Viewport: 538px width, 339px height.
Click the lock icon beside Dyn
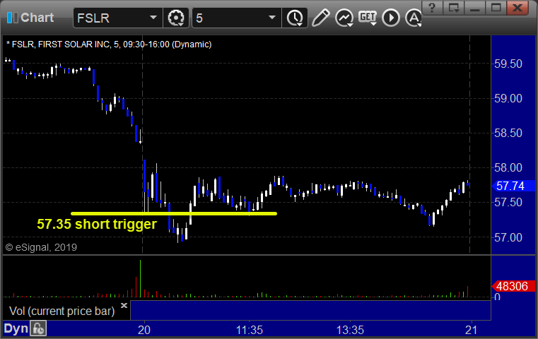(37, 328)
